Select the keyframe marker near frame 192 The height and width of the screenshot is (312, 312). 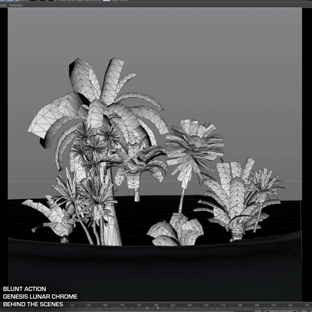pos(148,308)
